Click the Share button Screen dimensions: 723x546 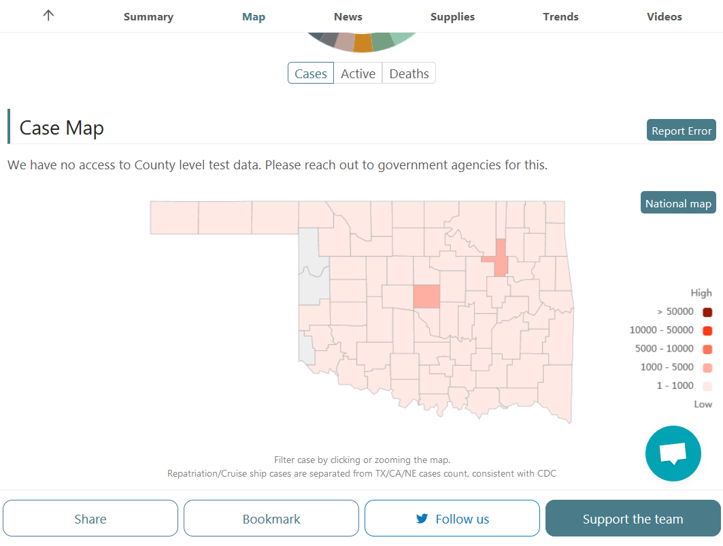pyautogui.click(x=90, y=518)
